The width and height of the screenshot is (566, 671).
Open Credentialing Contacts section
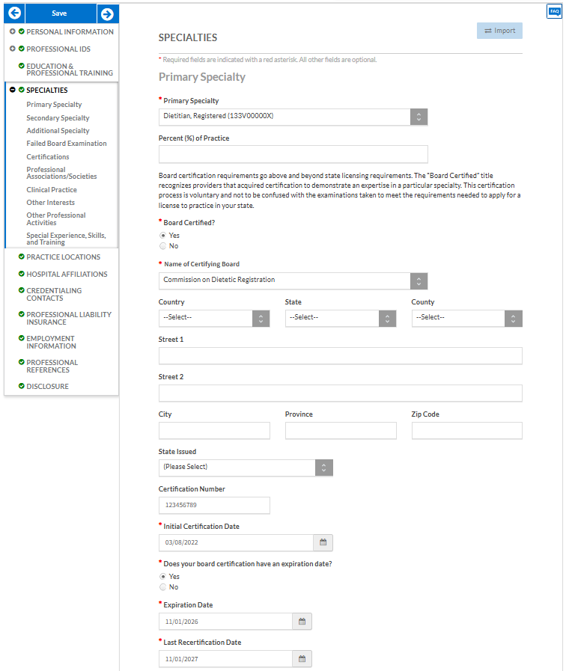click(54, 294)
